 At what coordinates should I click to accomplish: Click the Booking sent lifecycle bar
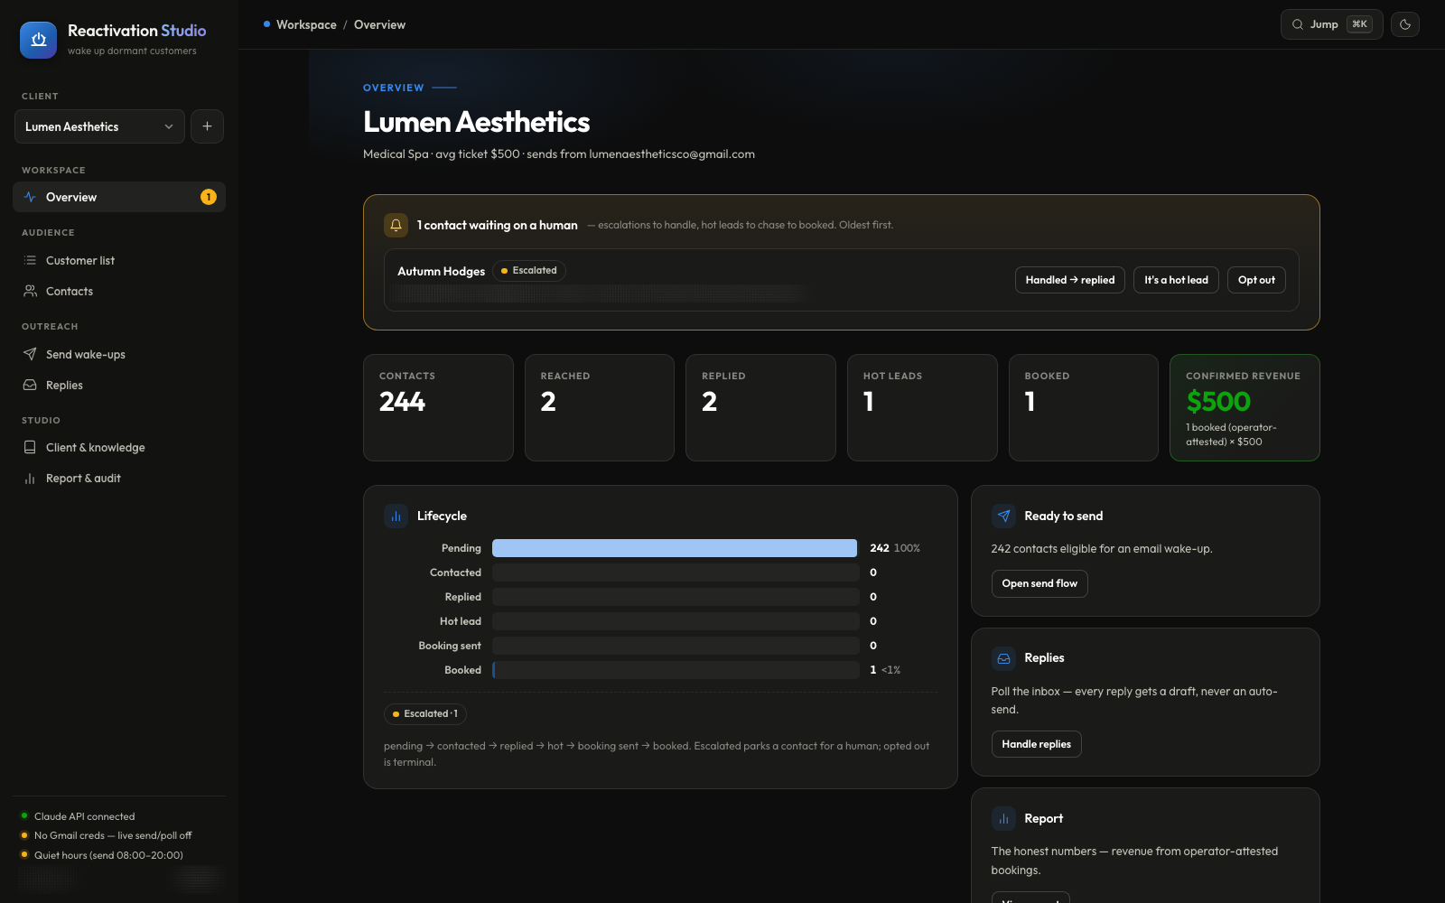pos(676,646)
